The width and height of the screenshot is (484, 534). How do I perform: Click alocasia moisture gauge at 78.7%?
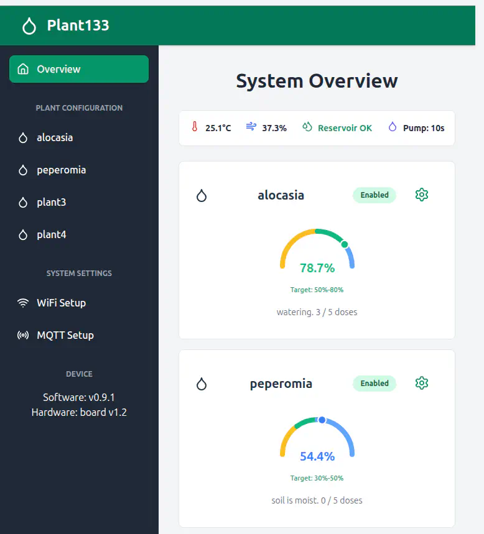pyautogui.click(x=317, y=252)
